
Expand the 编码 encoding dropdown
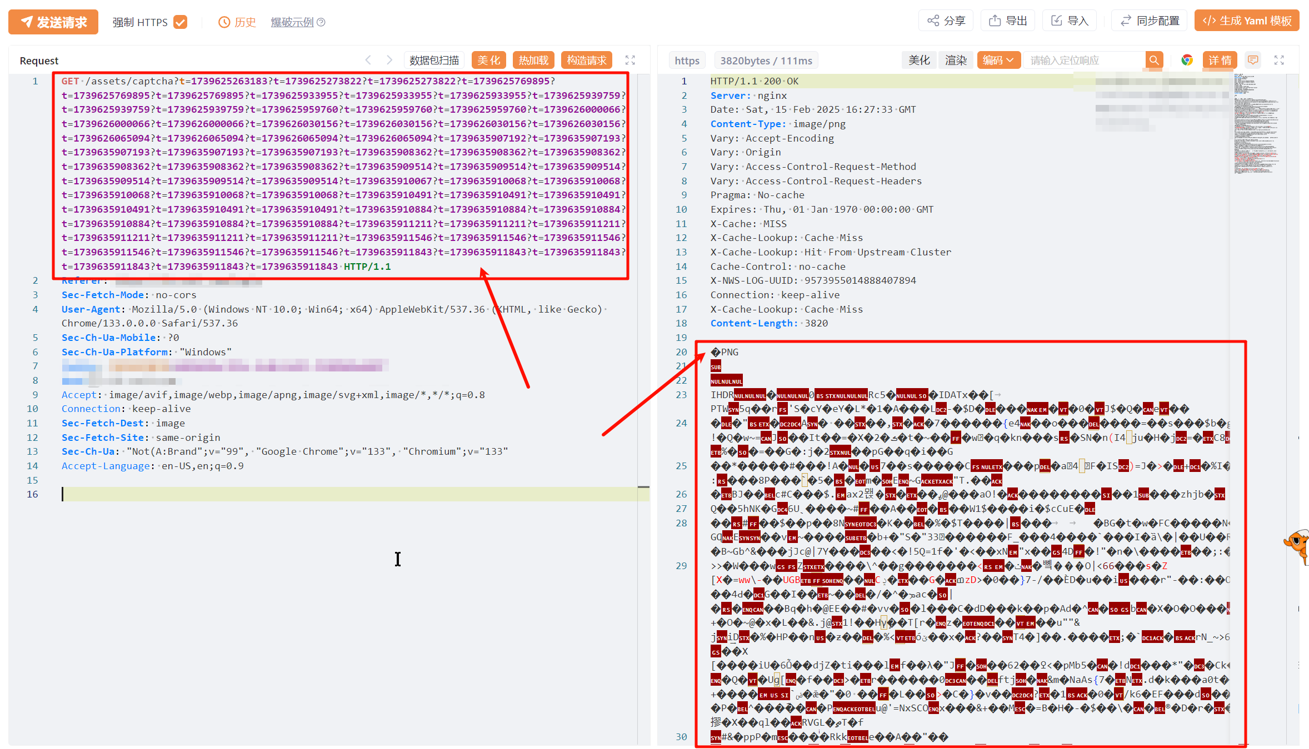pyautogui.click(x=998, y=60)
